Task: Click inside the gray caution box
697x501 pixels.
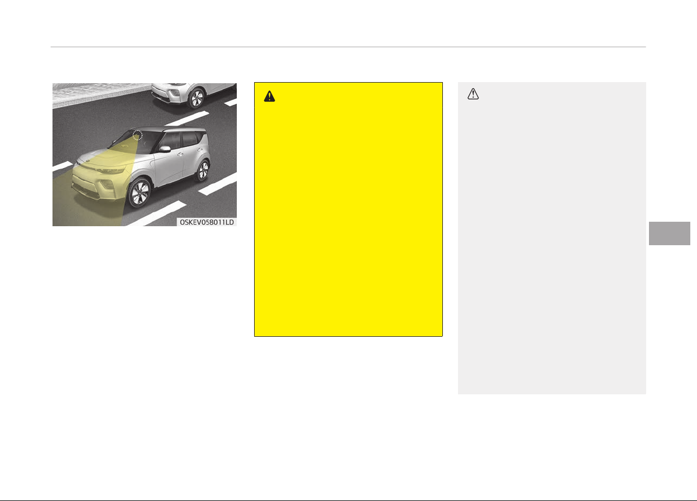Action: coord(552,238)
